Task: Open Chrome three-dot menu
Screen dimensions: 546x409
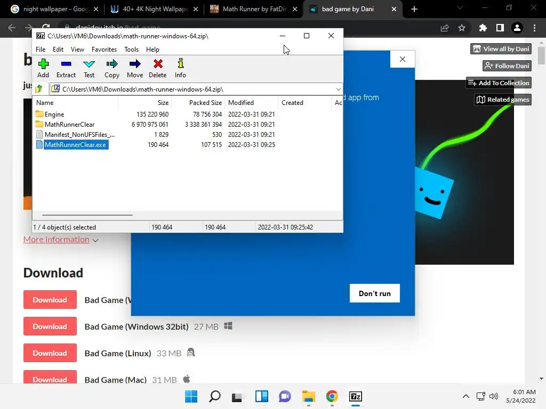Action: (534, 28)
